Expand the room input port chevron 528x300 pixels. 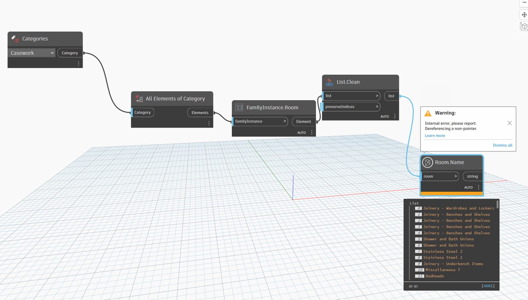tap(455, 176)
